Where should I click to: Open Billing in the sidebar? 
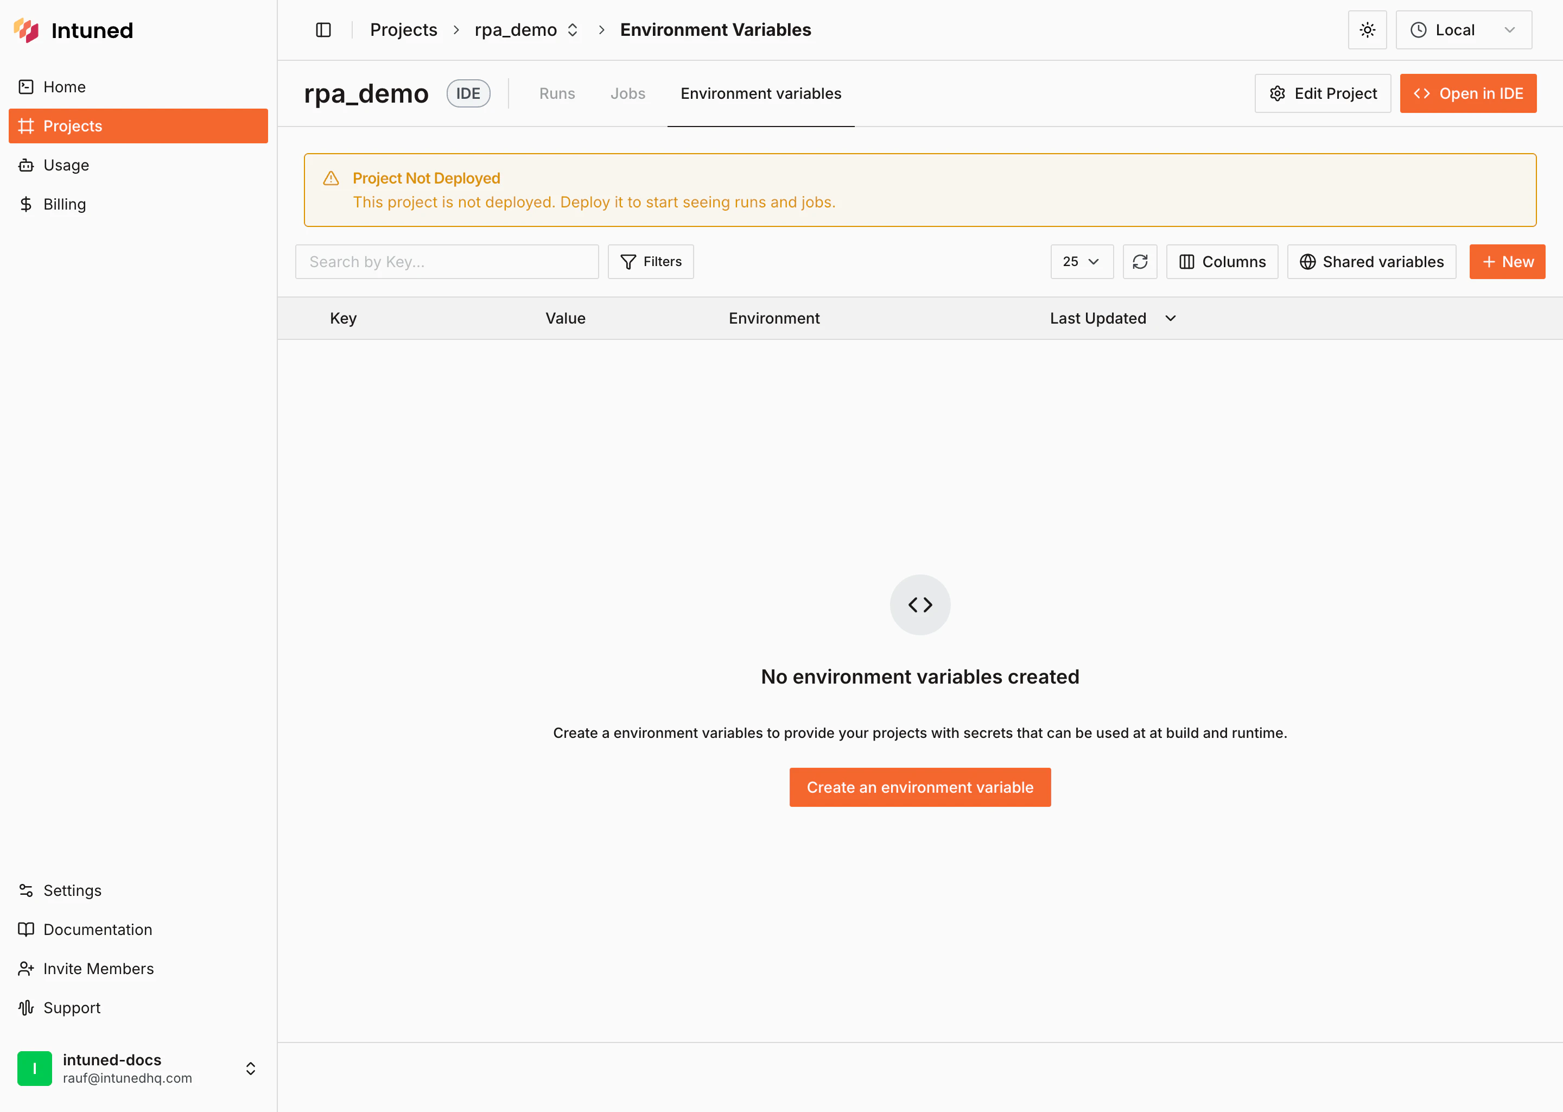(x=138, y=204)
